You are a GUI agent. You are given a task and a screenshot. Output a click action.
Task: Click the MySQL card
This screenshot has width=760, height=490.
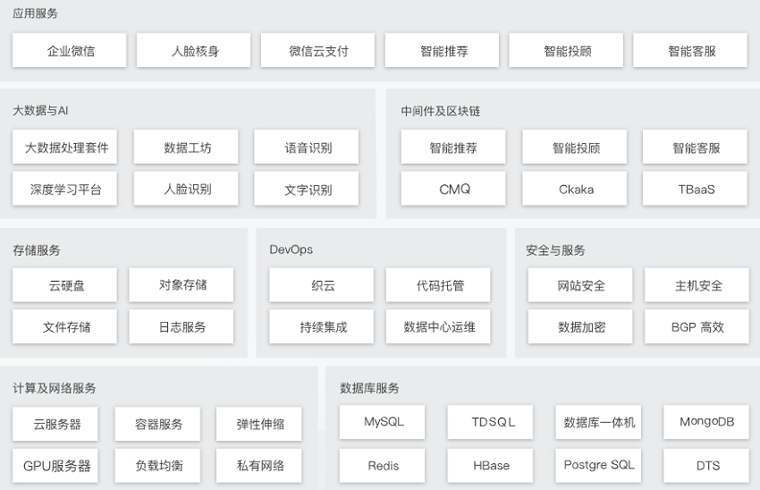click(x=383, y=422)
